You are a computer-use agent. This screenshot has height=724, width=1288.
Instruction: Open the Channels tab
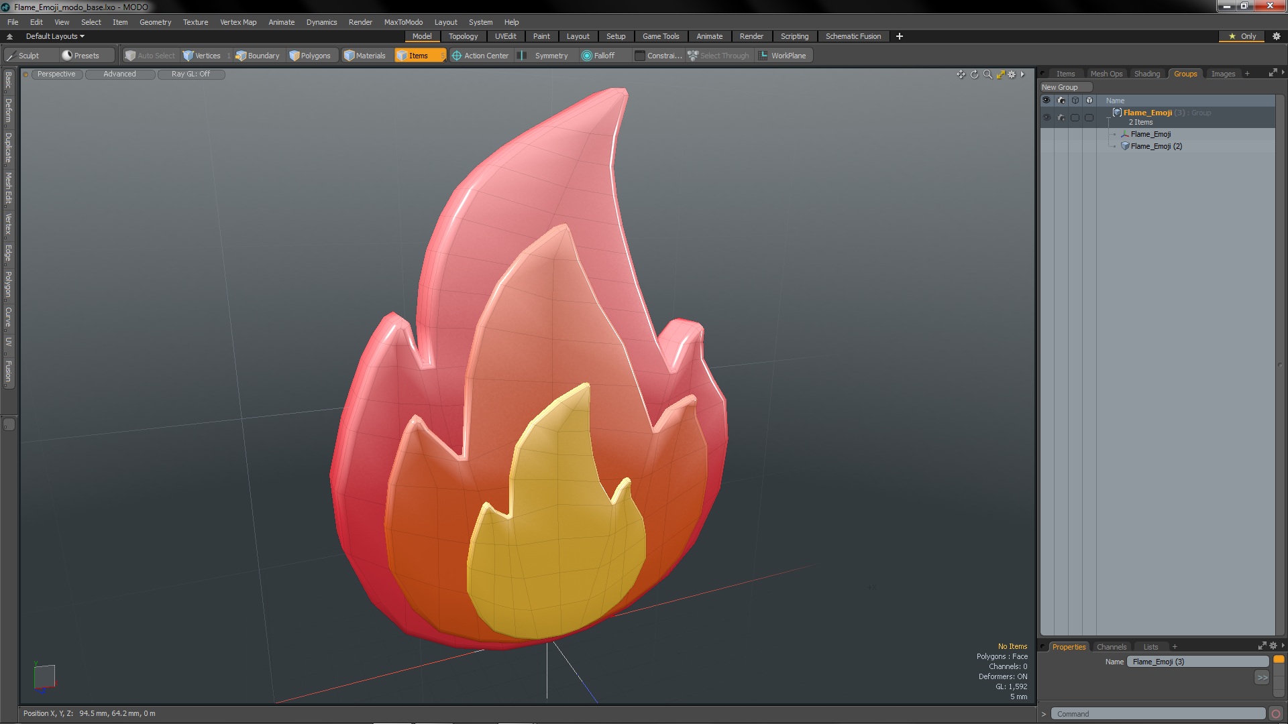1111,647
